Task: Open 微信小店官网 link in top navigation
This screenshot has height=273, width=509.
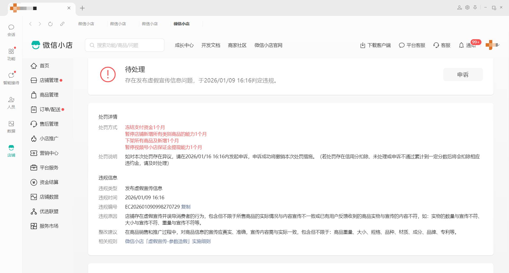Action: (268, 45)
